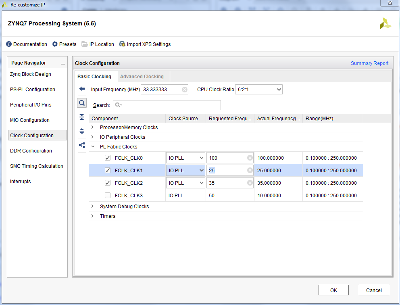Clear the FCLK_CLK0 requested frequency

click(x=250, y=158)
